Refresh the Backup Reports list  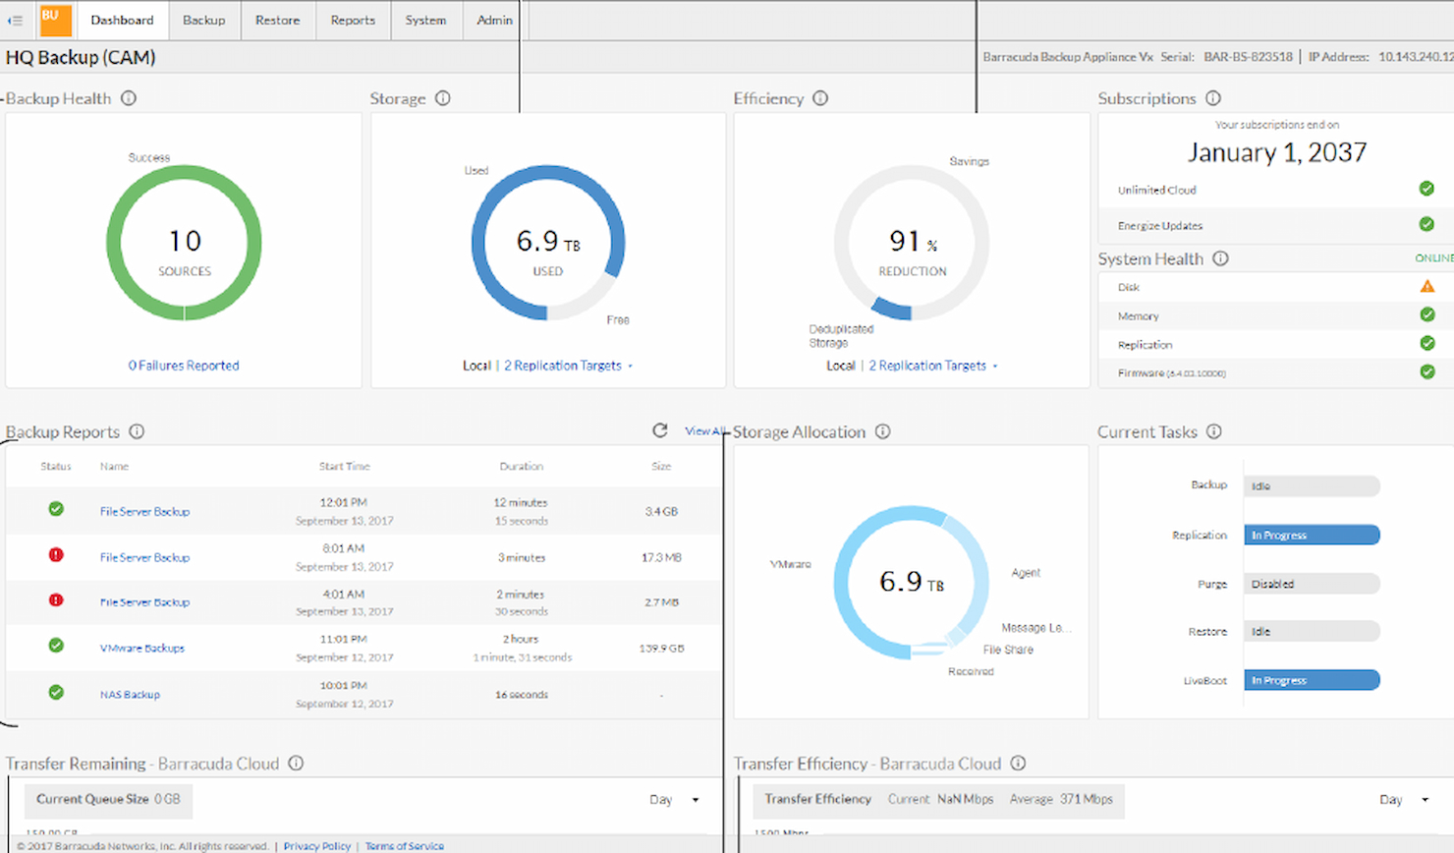[660, 430]
